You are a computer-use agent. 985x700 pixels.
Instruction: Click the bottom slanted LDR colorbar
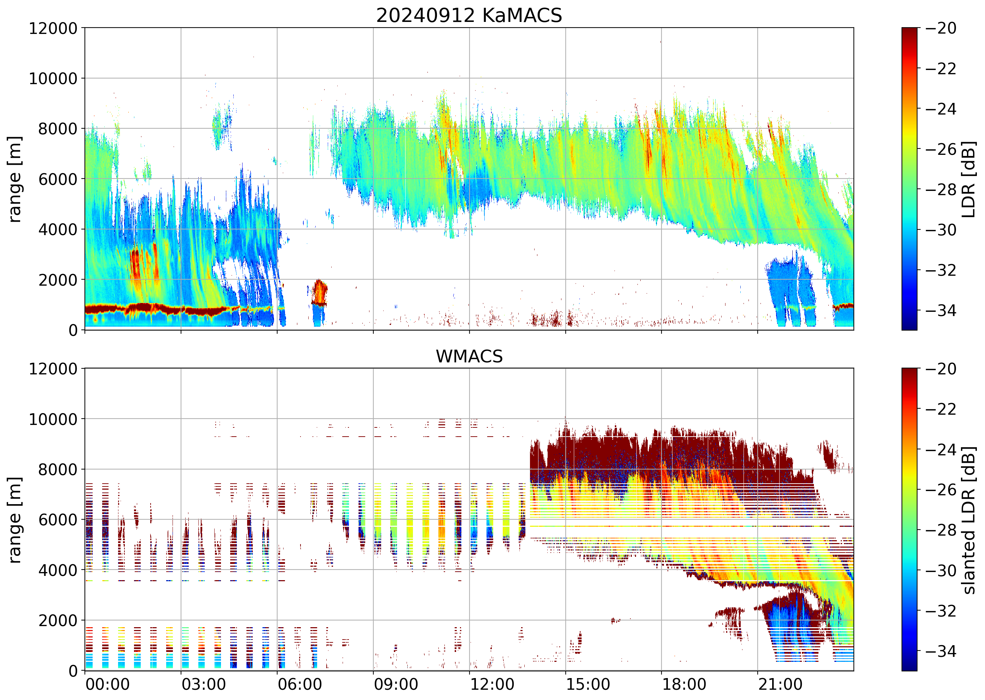click(x=909, y=519)
